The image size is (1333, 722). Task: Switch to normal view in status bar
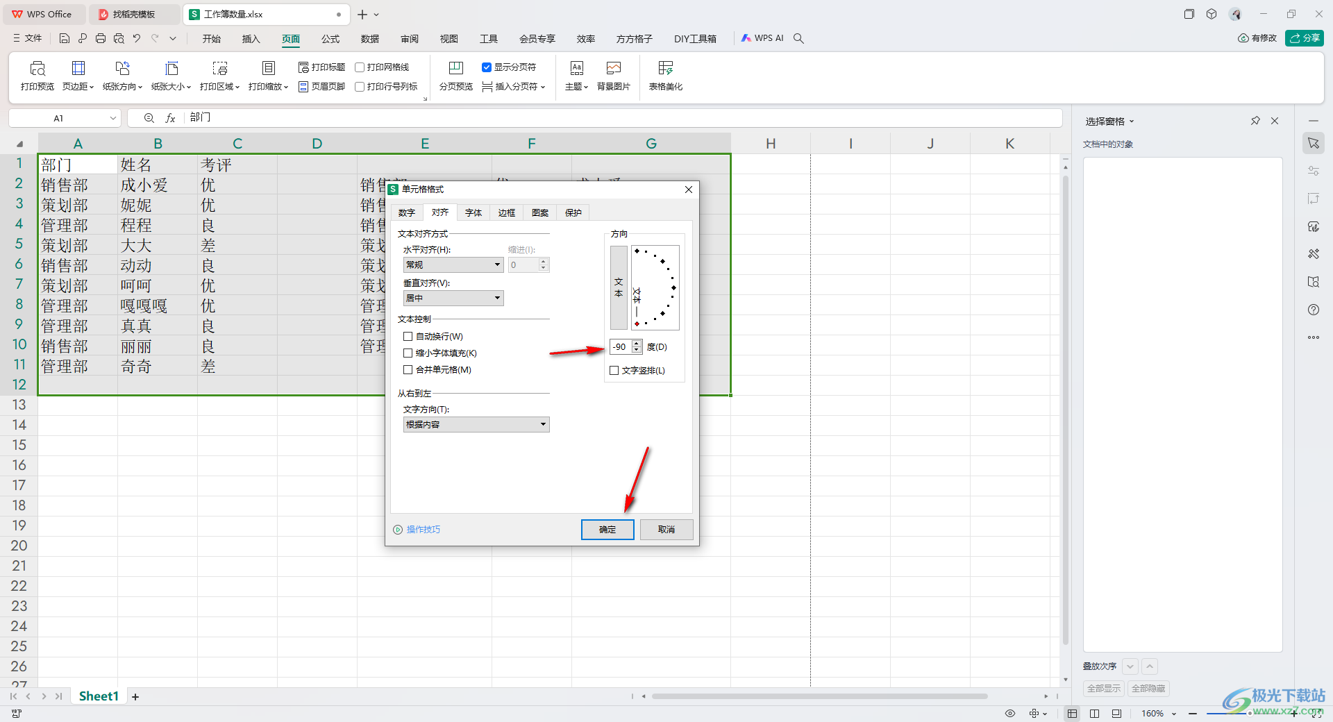coord(1073,714)
